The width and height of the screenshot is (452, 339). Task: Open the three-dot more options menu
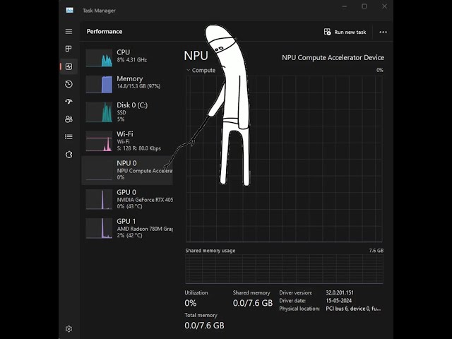[x=383, y=32]
